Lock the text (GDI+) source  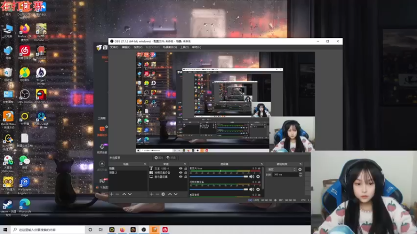tap(186, 168)
